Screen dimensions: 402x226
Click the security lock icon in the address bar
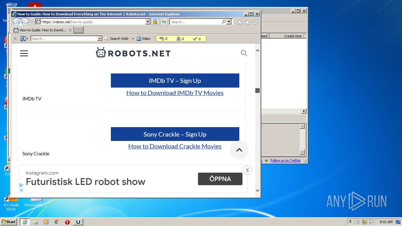[x=155, y=22]
